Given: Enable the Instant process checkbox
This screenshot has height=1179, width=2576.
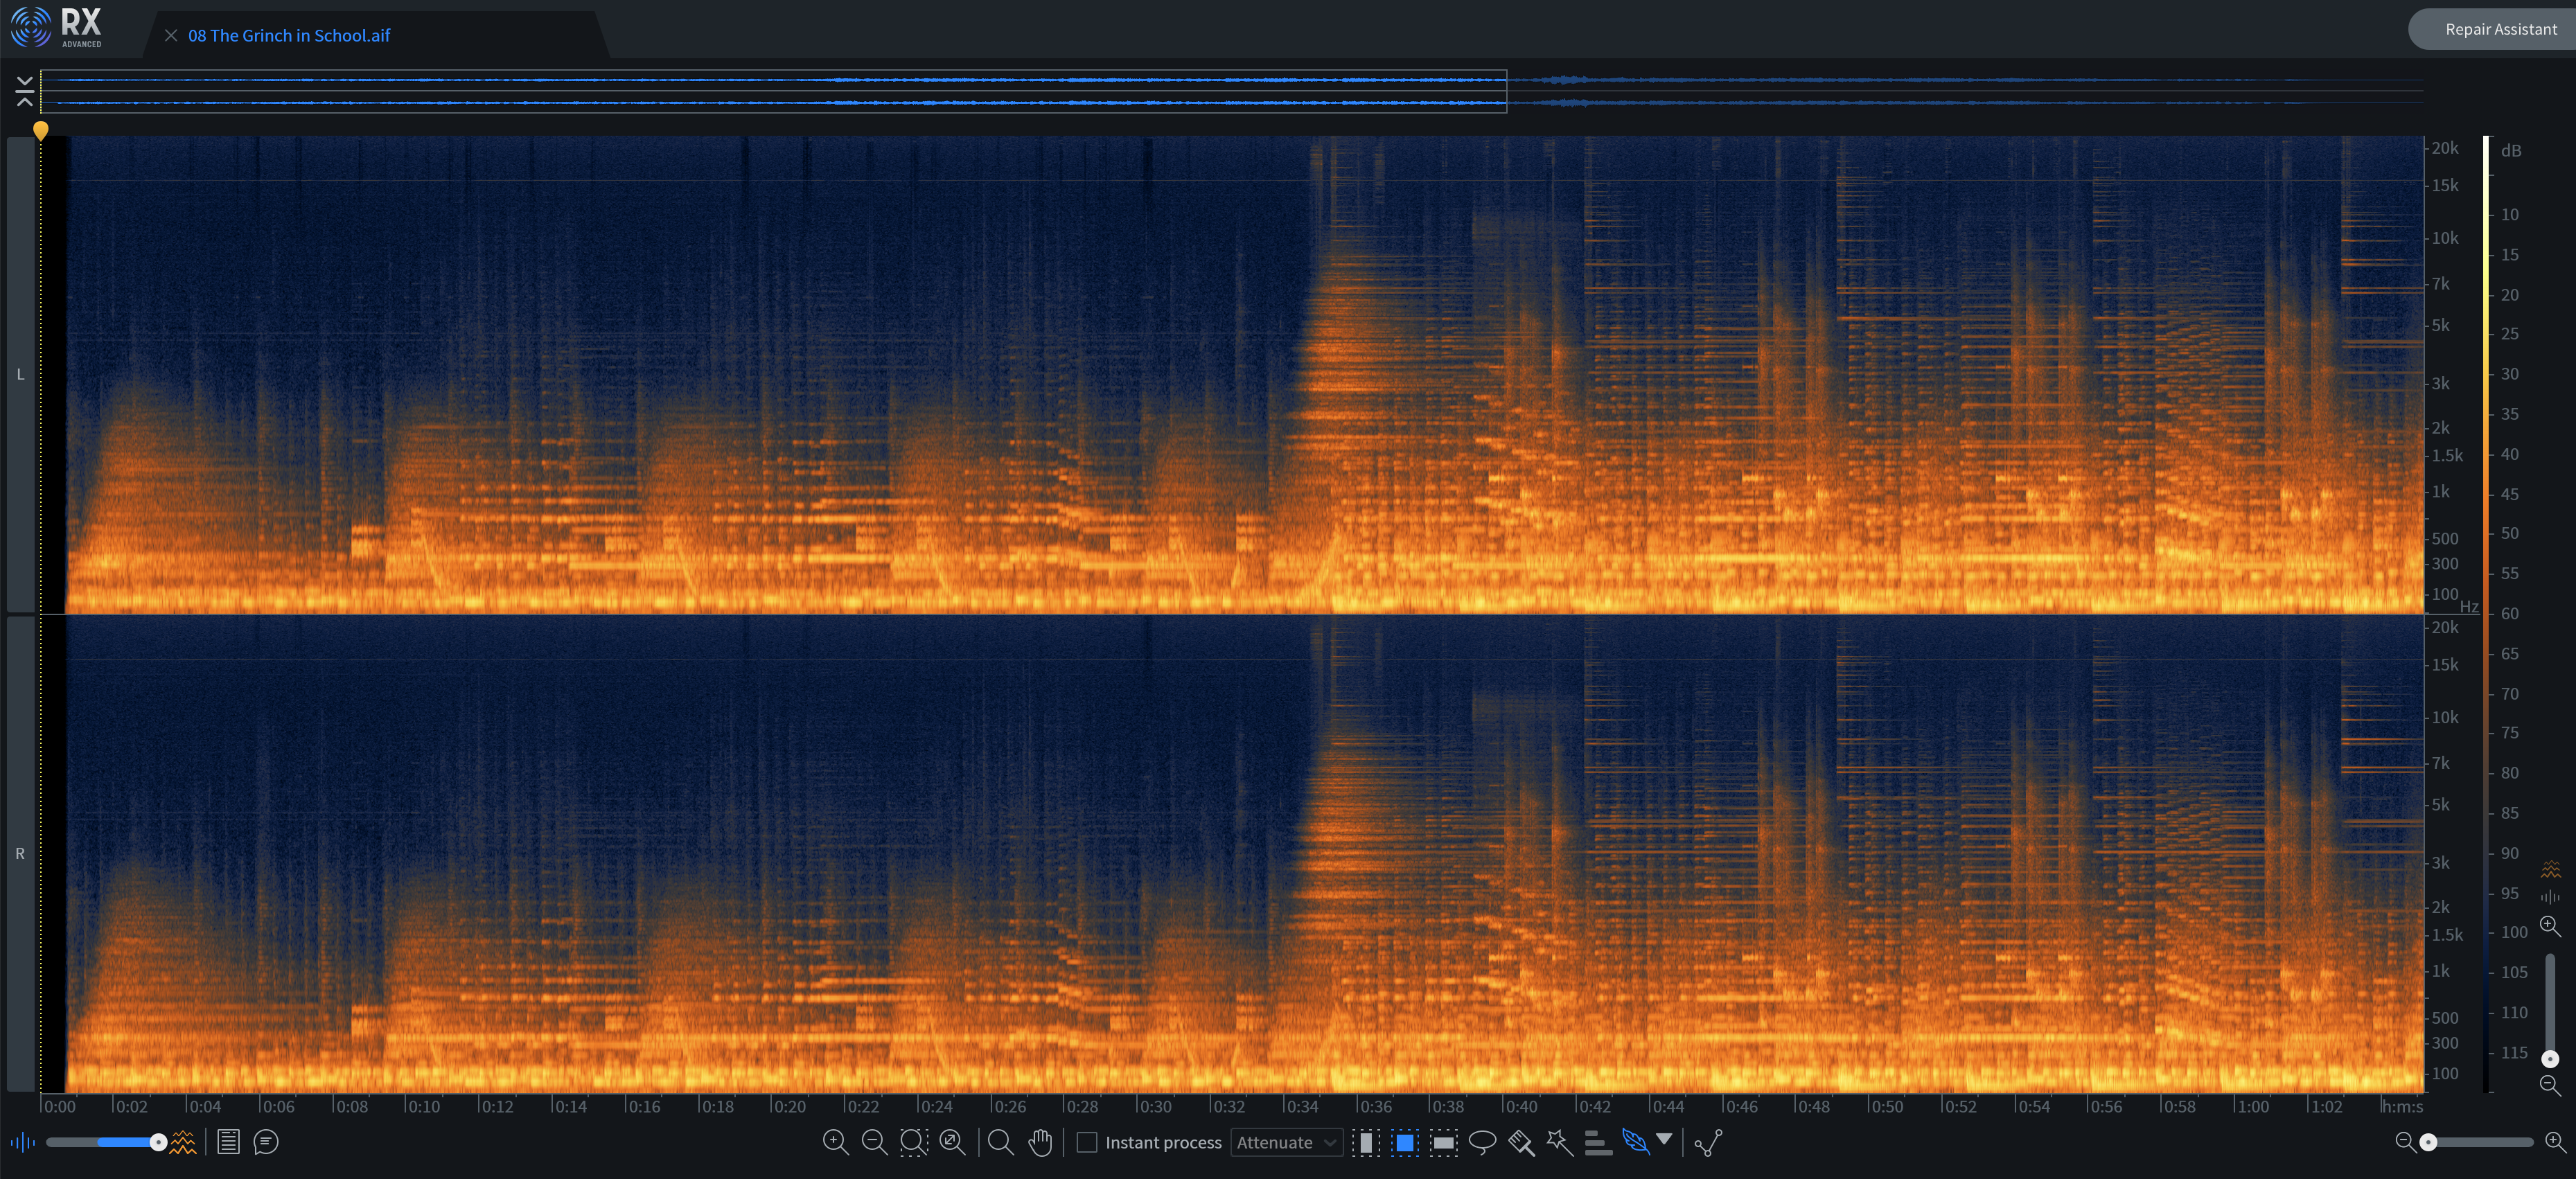Looking at the screenshot, I should pos(1087,1142).
